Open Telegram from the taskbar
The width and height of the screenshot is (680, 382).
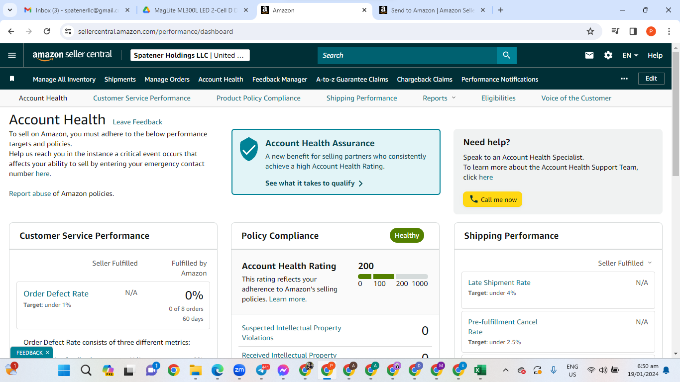click(x=262, y=370)
